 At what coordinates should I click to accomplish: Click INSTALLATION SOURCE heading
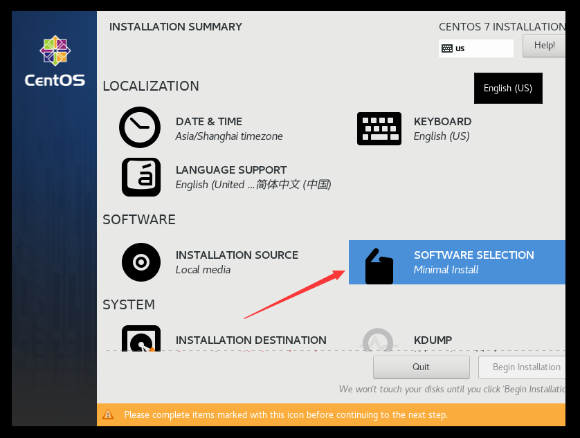point(237,255)
